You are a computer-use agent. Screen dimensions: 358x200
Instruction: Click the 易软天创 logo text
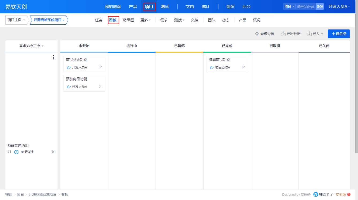point(16,7)
